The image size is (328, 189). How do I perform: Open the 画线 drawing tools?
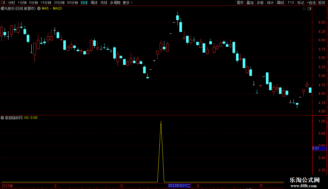tap(280, 3)
